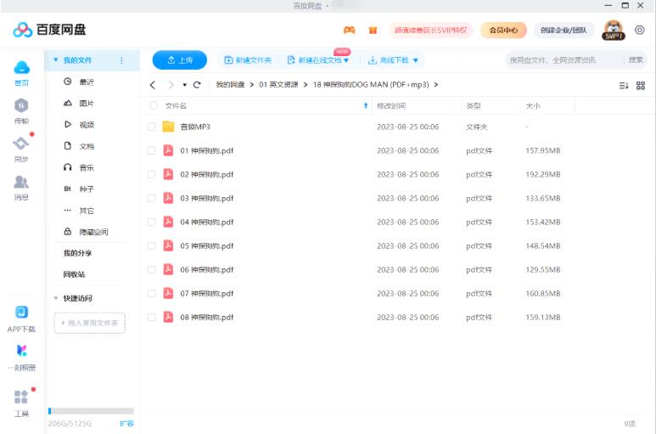Image resolution: width=656 pixels, height=434 pixels.
Task: Open the 首页 home icon in sidebar
Action: tap(21, 68)
